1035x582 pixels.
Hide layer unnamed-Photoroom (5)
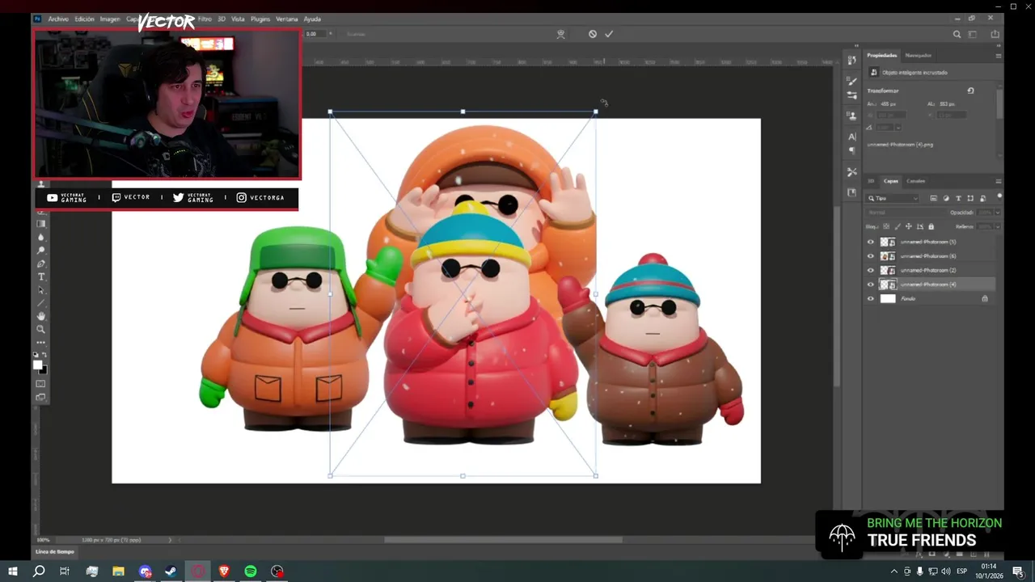[x=871, y=242]
